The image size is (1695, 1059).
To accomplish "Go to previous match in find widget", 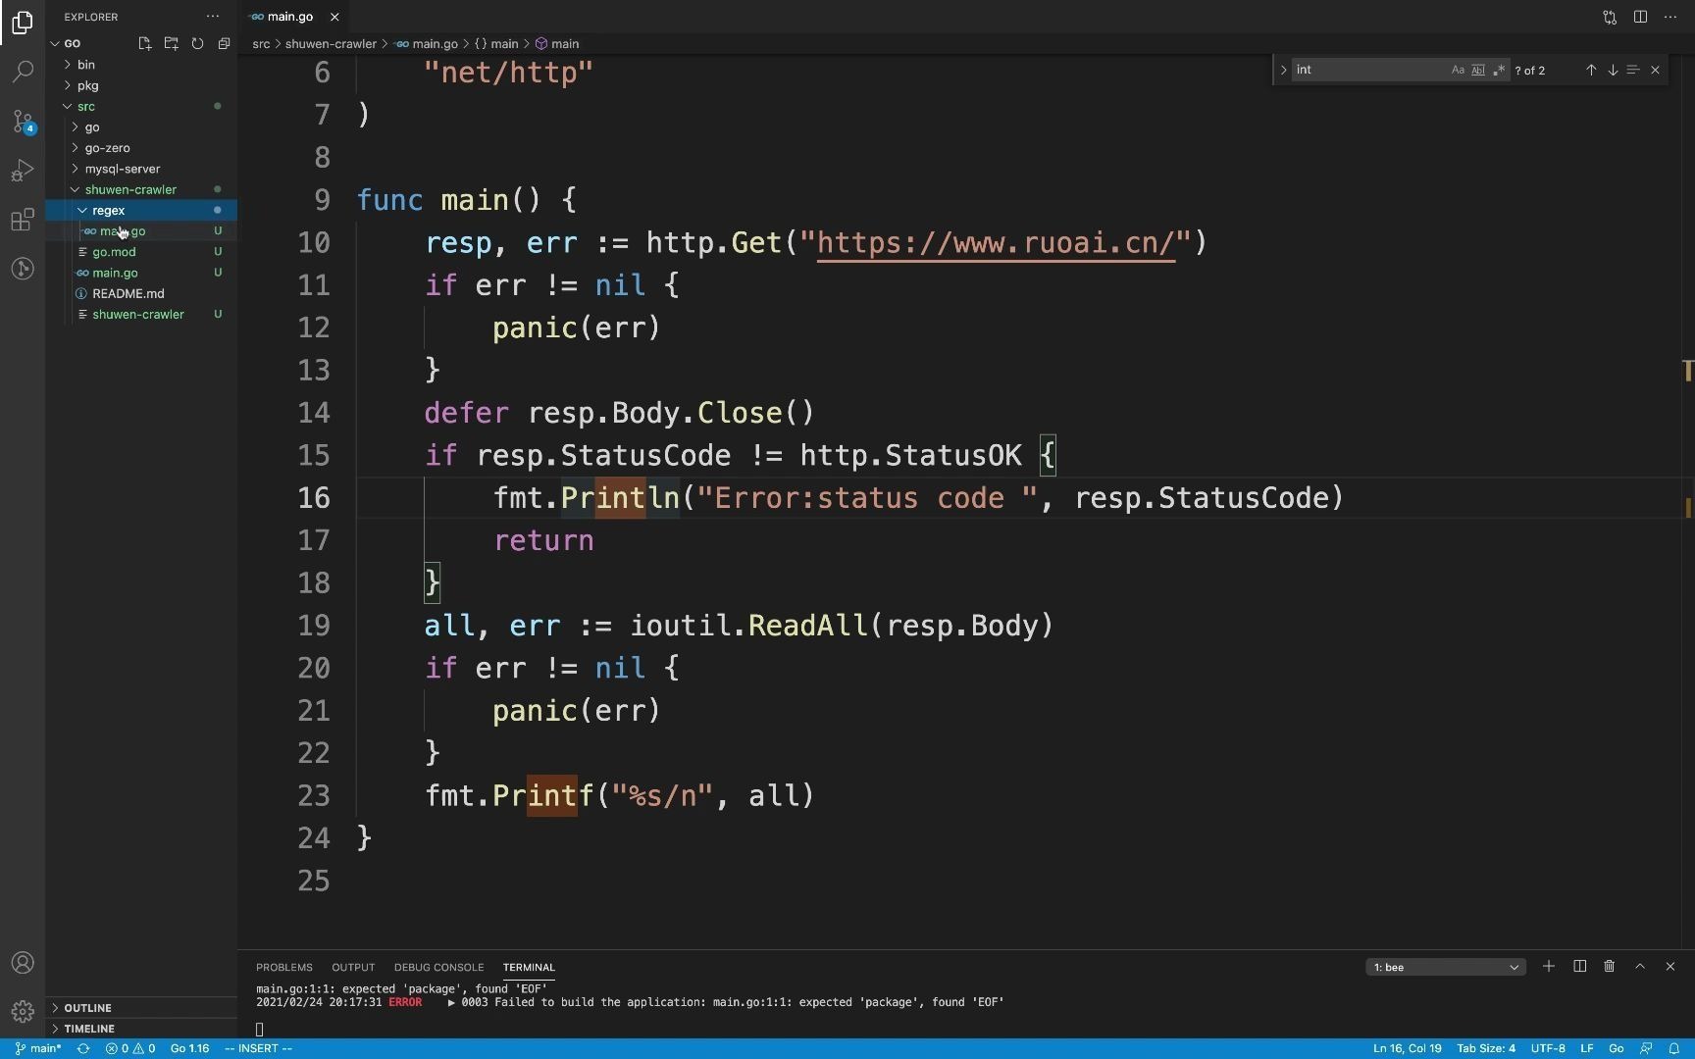I will click(x=1591, y=70).
